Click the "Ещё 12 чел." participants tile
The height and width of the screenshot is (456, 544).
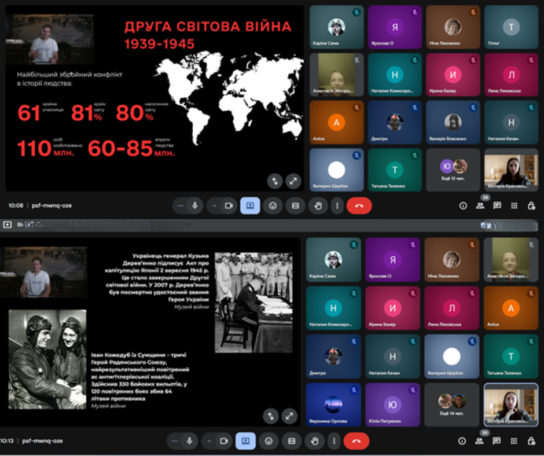click(x=453, y=170)
